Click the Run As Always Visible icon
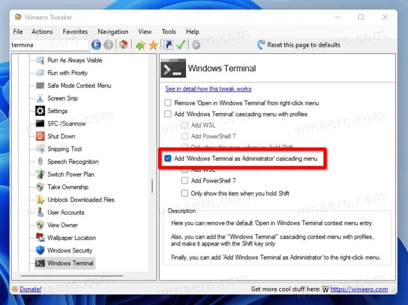The height and width of the screenshot is (305, 408). [x=40, y=60]
